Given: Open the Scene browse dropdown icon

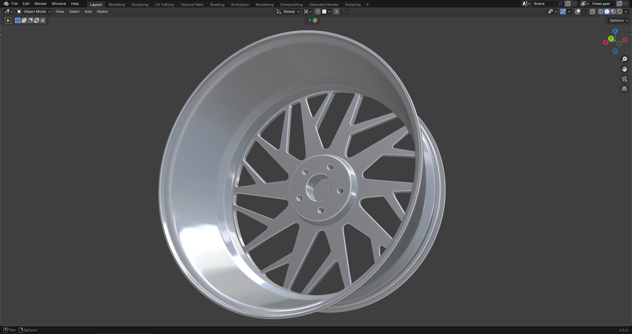Looking at the screenshot, I should pos(526,4).
